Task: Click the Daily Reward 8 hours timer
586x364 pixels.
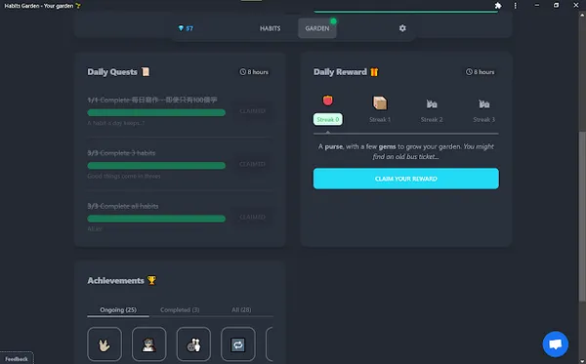Action: [x=481, y=72]
